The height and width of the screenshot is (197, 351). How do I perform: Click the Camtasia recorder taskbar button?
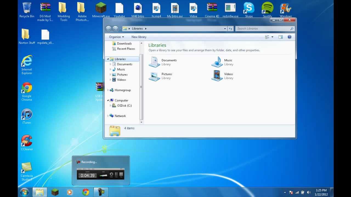101,192
